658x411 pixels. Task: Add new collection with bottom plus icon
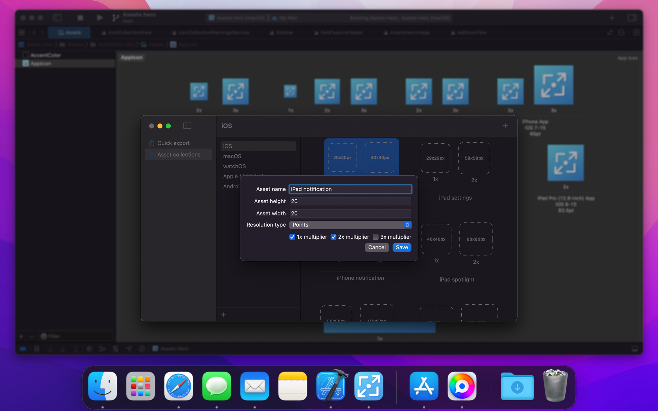pos(224,314)
